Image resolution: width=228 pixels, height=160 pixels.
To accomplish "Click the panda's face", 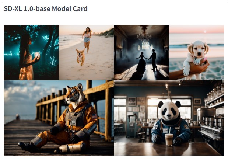I will tap(169, 110).
